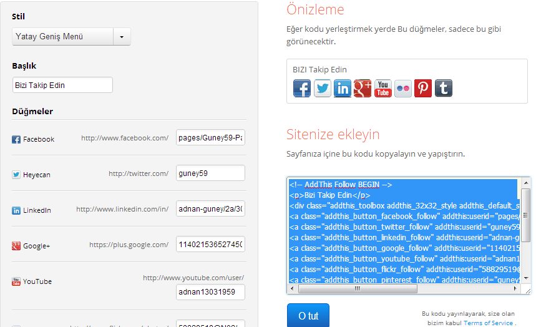This screenshot has height=327, width=536.
Task: Click the Facebook icon in the preview box
Action: (x=302, y=88)
